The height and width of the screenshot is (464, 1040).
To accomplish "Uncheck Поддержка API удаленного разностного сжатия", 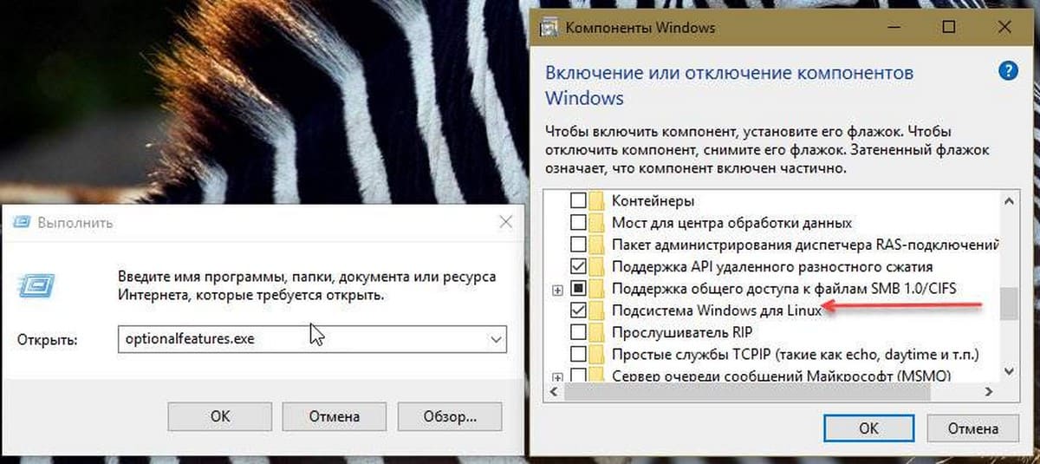I will coord(578,266).
